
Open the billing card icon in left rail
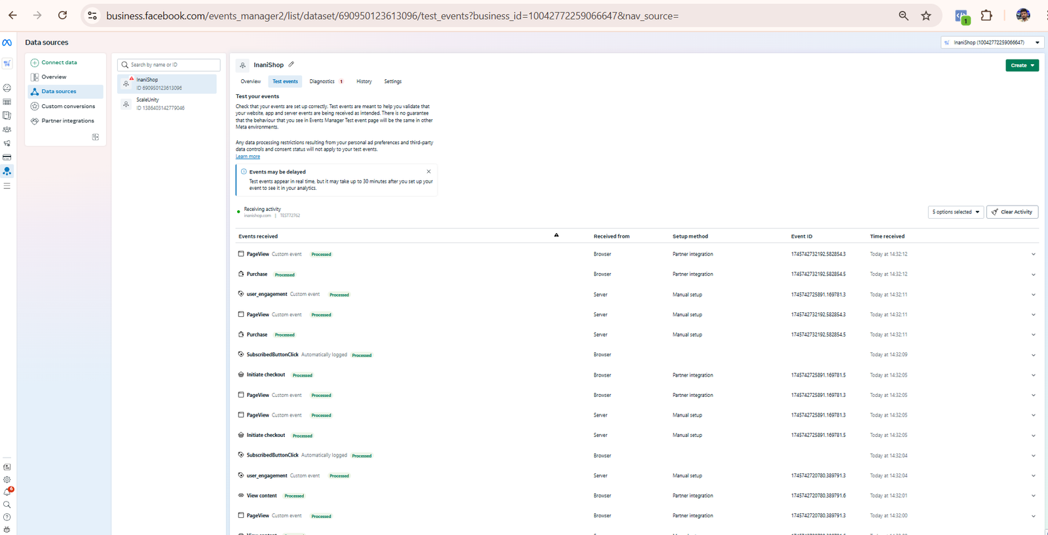pyautogui.click(x=7, y=157)
